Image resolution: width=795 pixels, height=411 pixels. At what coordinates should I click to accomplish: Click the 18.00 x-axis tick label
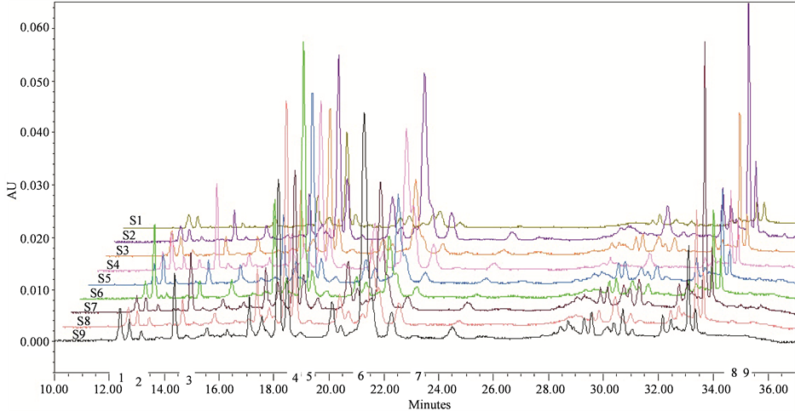[274, 390]
